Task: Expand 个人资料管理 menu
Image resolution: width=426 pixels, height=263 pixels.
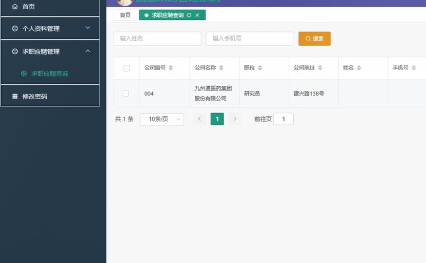Action: 50,28
